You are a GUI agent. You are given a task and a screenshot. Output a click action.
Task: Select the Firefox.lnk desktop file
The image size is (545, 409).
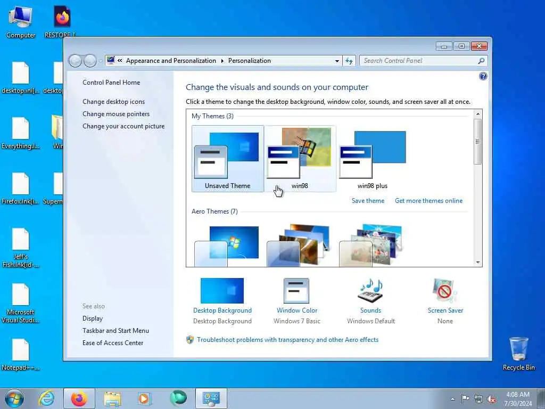pos(21,189)
